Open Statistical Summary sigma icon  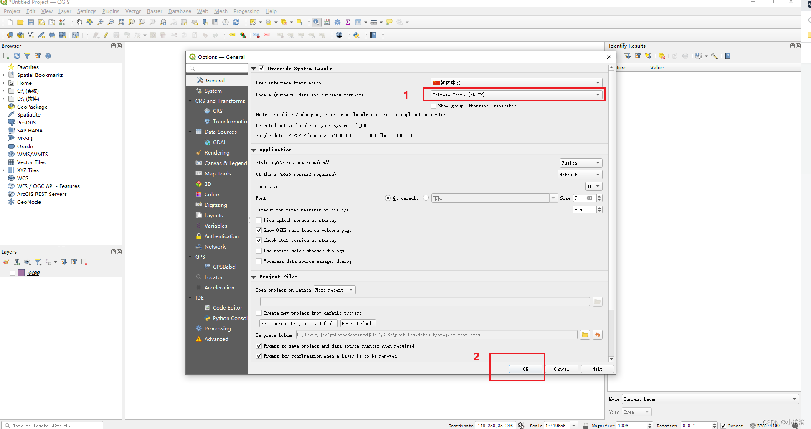347,22
